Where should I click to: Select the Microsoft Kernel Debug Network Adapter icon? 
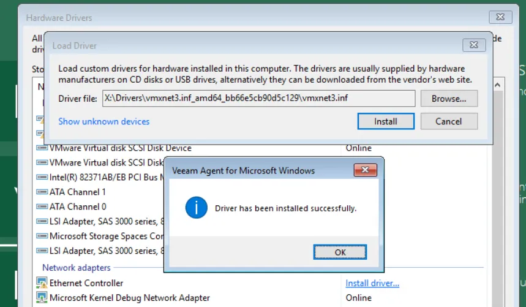point(42,298)
